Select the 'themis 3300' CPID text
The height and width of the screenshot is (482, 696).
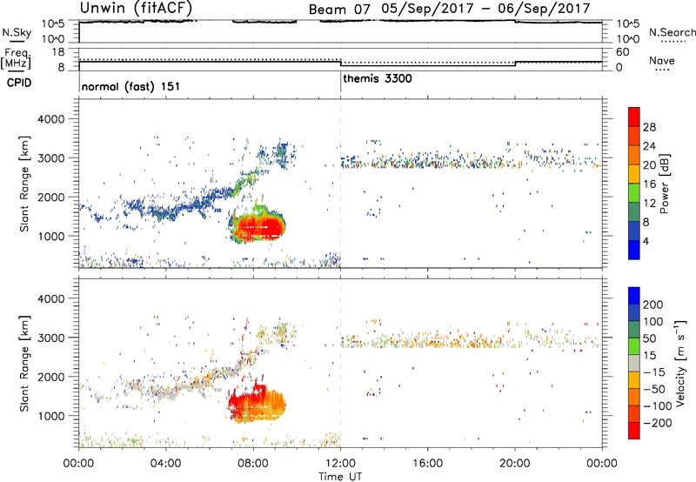[x=378, y=78]
